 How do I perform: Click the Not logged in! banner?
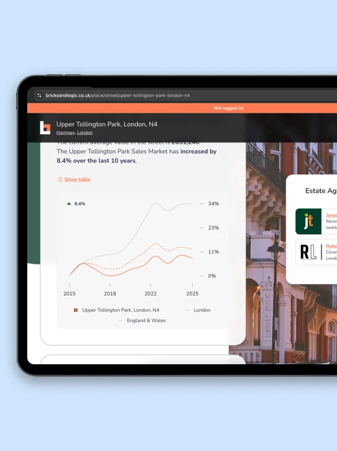point(229,108)
